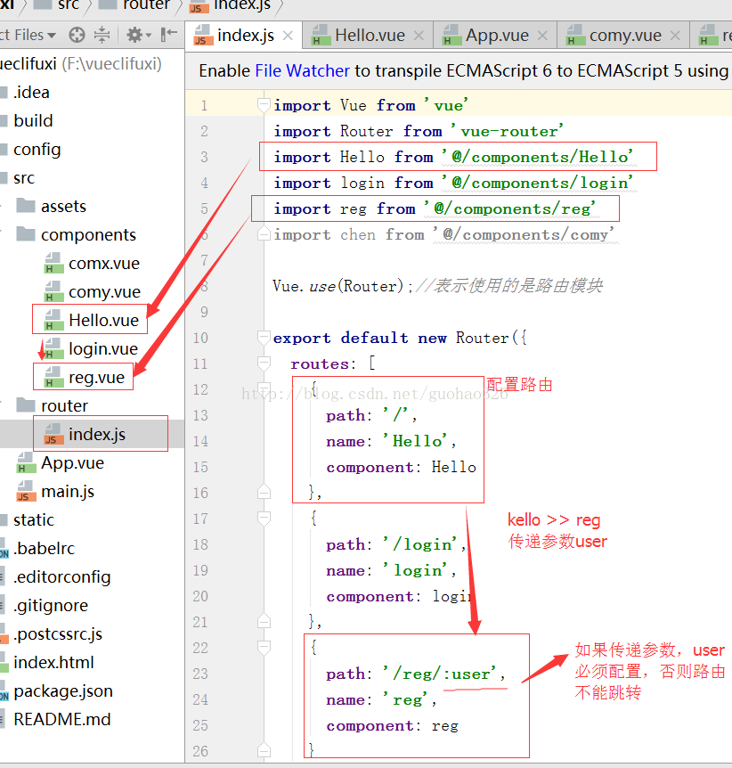Select the config folder

[37, 150]
